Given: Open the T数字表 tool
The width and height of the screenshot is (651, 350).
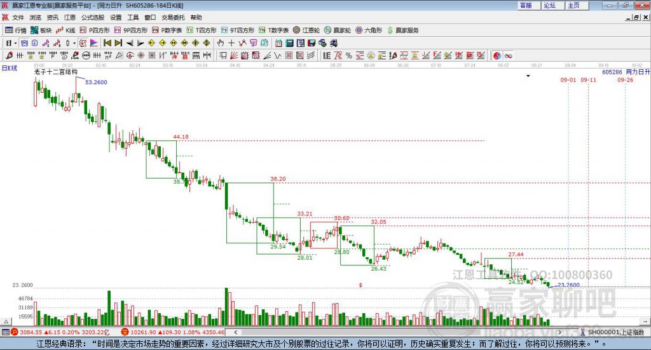Looking at the screenshot, I should tap(273, 30).
